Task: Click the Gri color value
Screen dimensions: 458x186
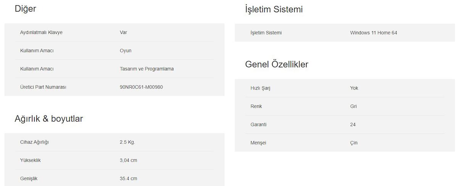Action: pos(353,107)
